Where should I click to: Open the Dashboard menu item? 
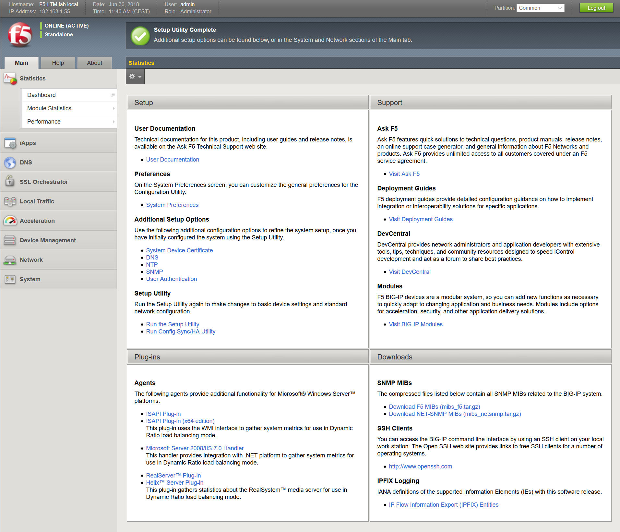[70, 95]
